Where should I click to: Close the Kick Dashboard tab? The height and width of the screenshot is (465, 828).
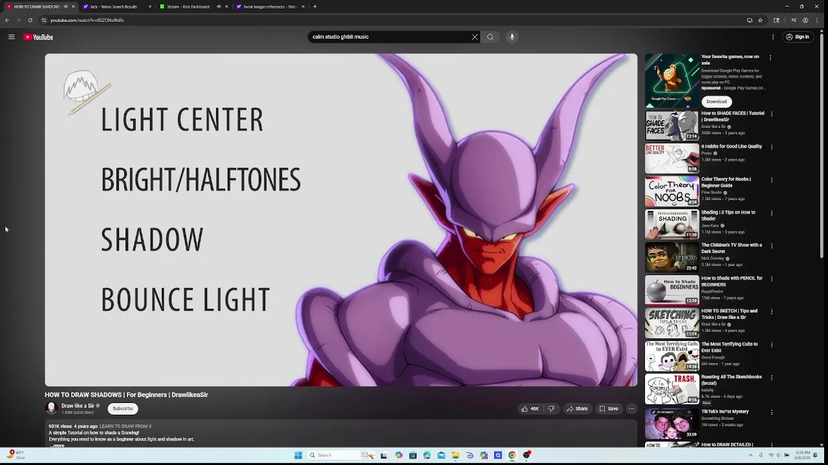point(227,6)
